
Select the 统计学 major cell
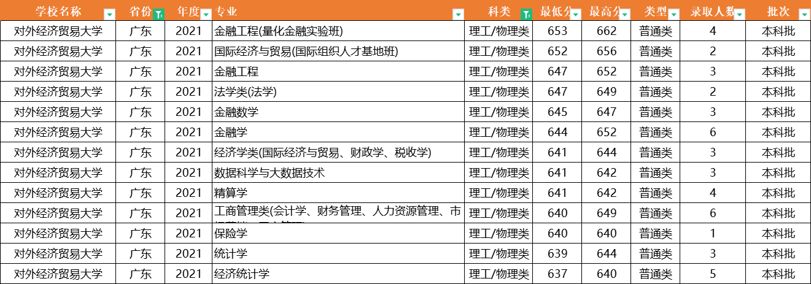(x=338, y=254)
